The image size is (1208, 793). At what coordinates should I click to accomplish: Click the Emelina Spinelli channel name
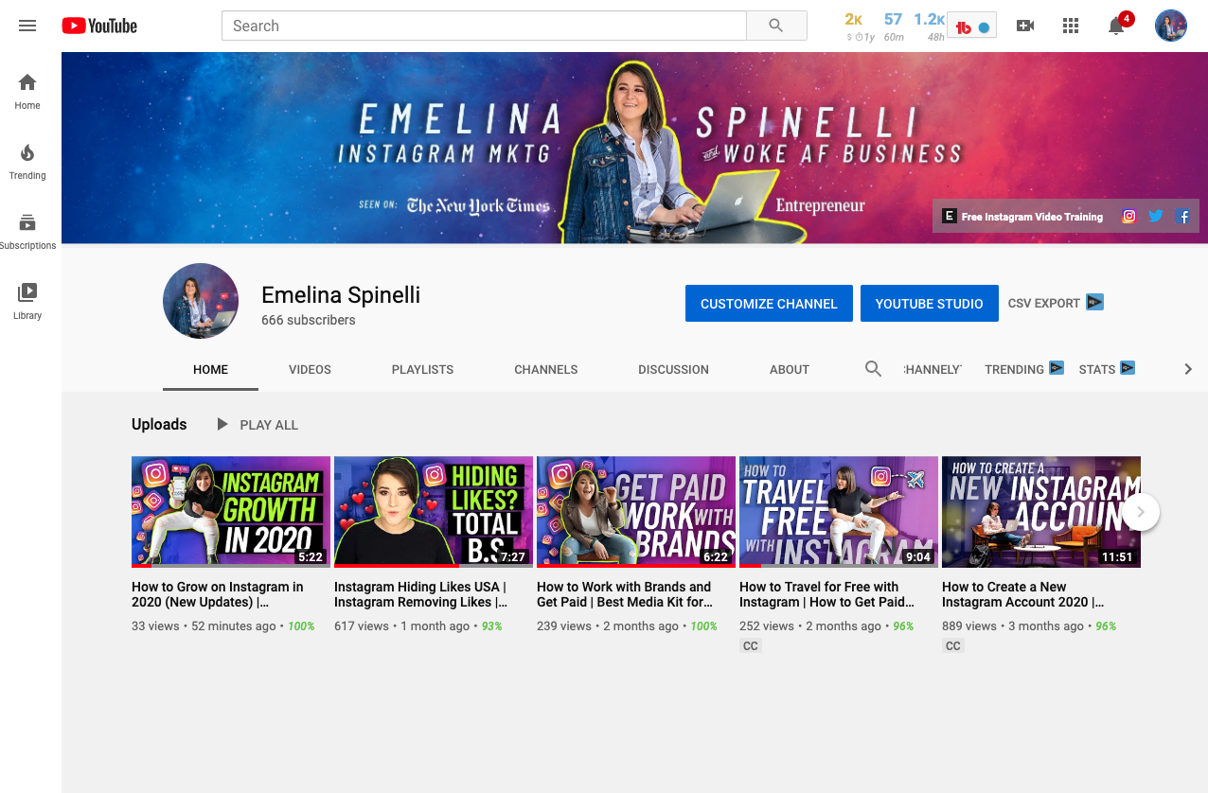coord(341,295)
